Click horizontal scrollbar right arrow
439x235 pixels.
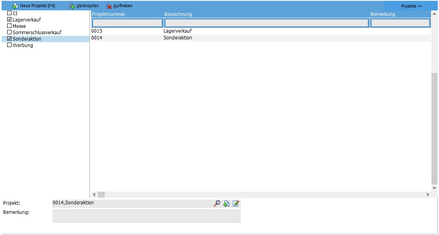(x=427, y=194)
